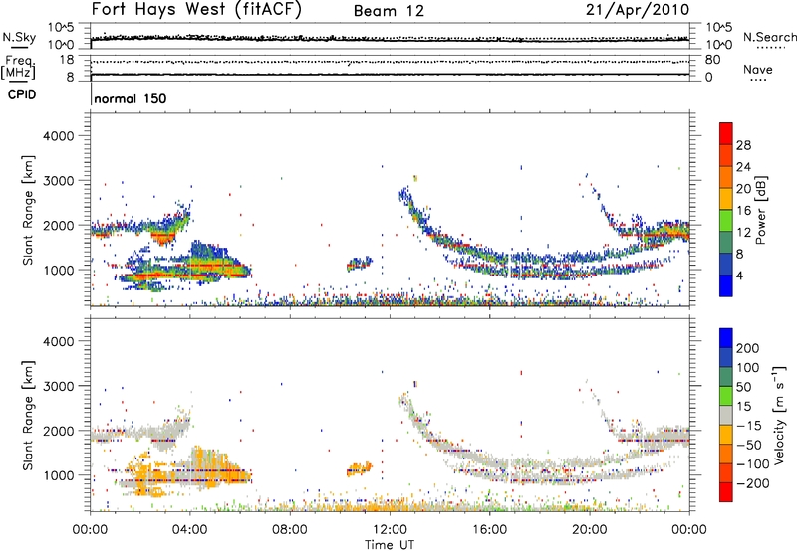Click the "12" value on Power colorbar
Image resolution: width=797 pixels, height=551 pixels.
743,233
